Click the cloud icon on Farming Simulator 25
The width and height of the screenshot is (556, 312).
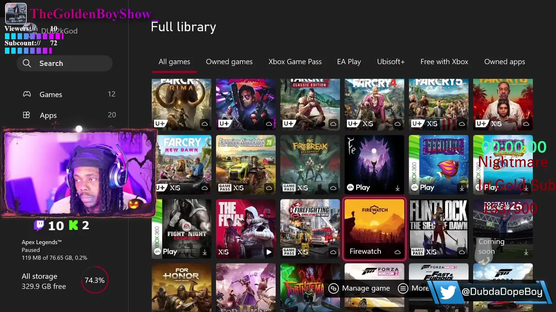(x=269, y=188)
